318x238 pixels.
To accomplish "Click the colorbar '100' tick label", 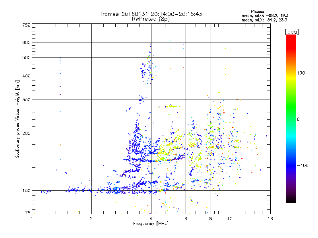I will coord(301,73).
